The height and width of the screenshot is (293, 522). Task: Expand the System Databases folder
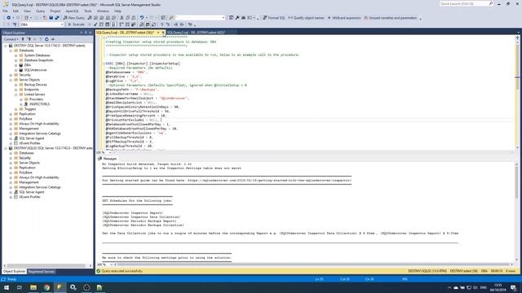[16, 55]
